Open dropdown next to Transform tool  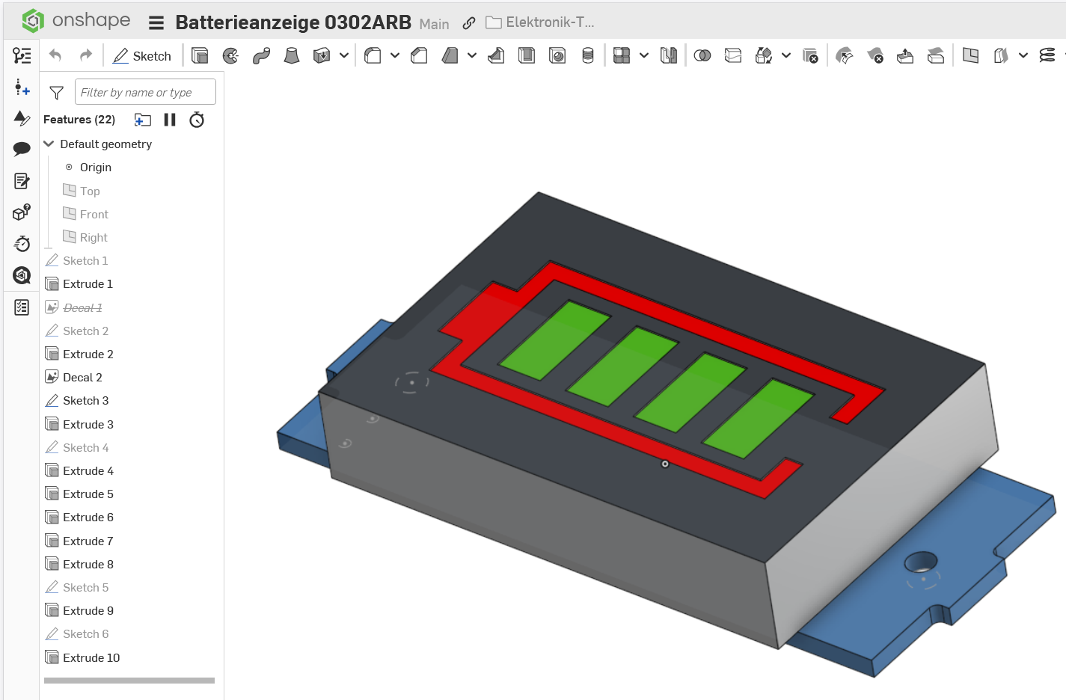click(x=786, y=55)
